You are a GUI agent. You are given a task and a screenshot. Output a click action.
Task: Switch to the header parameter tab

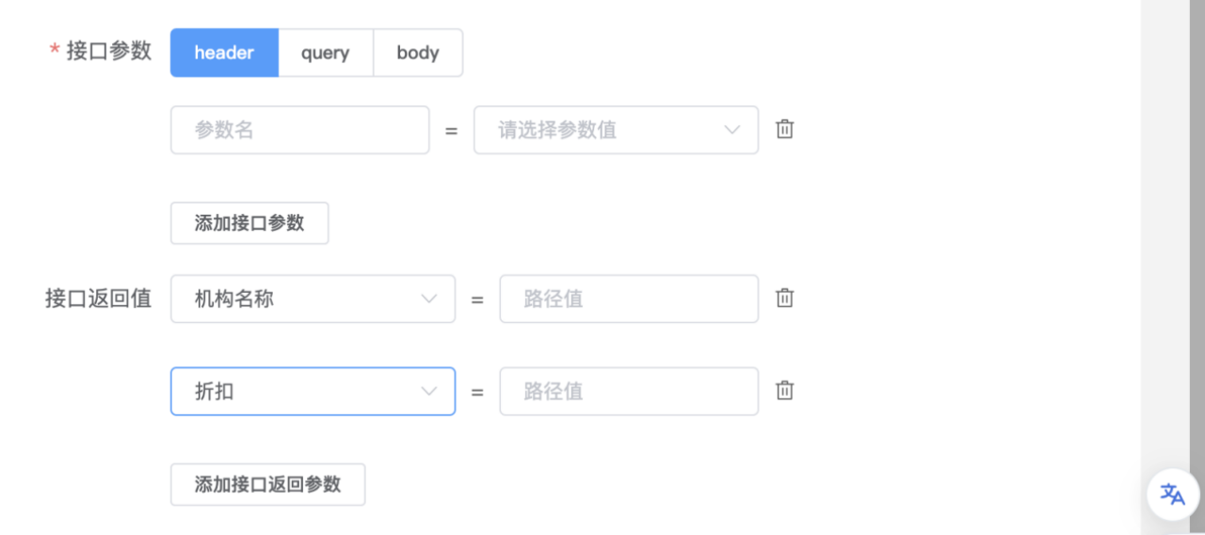(224, 53)
